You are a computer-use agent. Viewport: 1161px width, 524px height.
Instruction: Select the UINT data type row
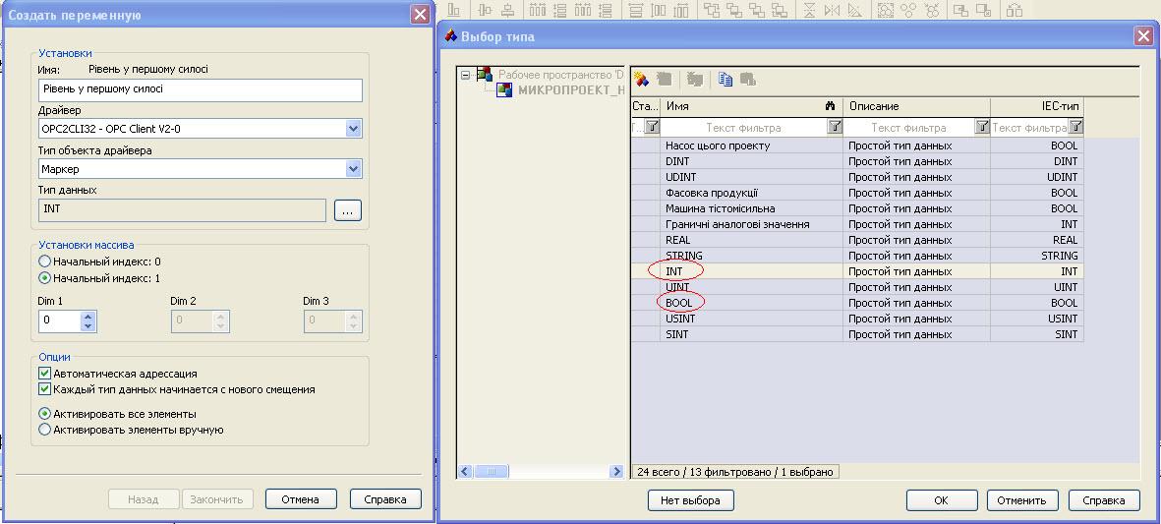click(857, 287)
